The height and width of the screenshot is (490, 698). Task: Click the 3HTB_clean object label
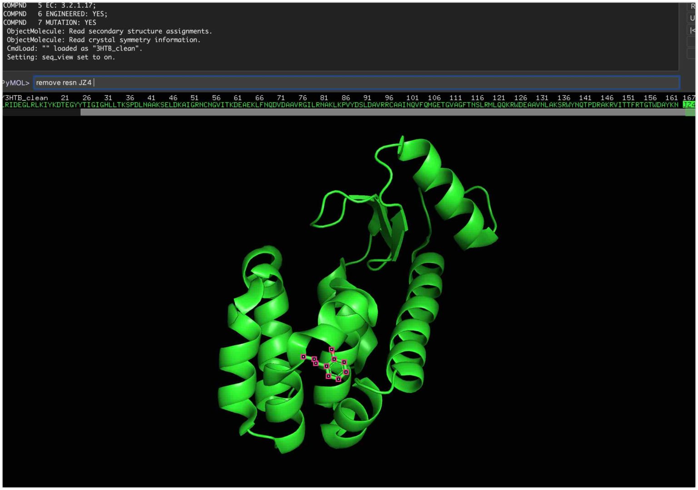(x=25, y=98)
